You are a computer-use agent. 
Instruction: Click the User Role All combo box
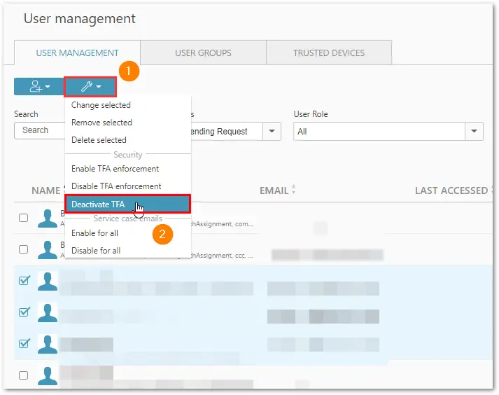click(x=388, y=131)
